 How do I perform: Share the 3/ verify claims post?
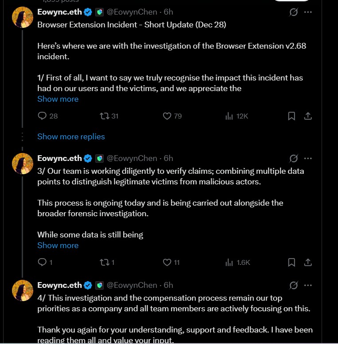308,262
